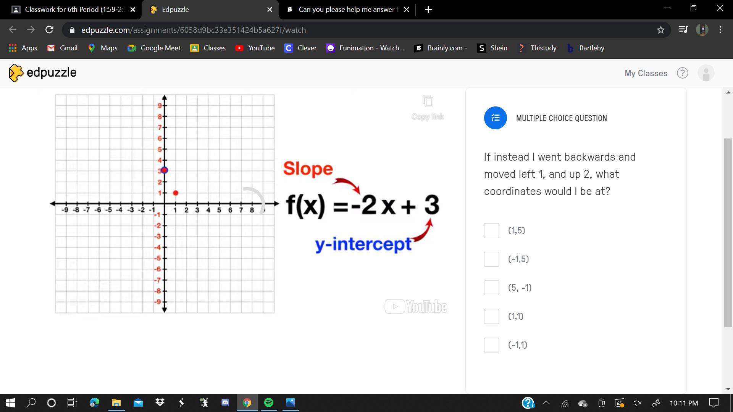Reload the page
This screenshot has width=733, height=412.
tap(49, 30)
